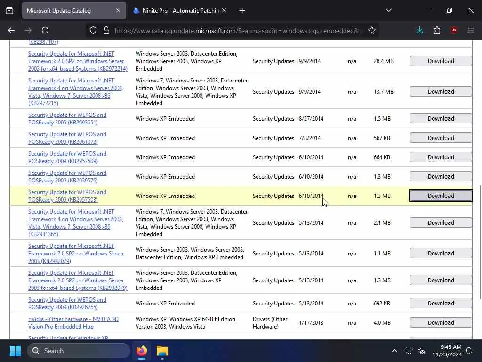This screenshot has height=362, width=482.
Task: Open the x64-based KB2932079 update link
Action: coord(78,280)
